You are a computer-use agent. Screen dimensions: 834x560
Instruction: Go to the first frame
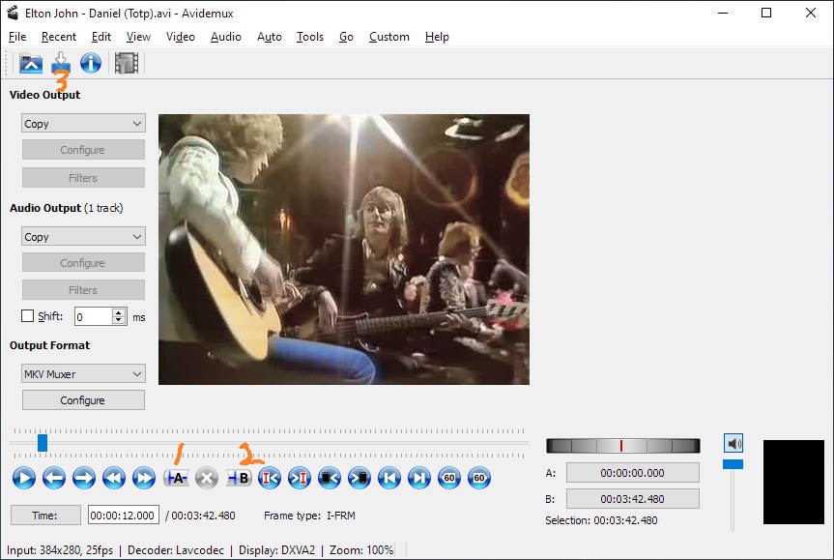point(389,478)
